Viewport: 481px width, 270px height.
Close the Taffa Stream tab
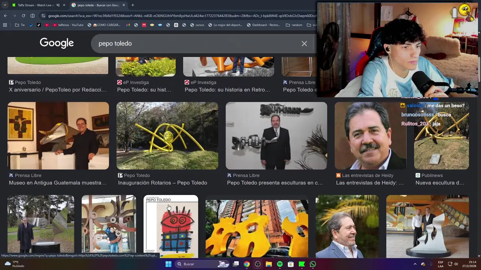pyautogui.click(x=64, y=5)
